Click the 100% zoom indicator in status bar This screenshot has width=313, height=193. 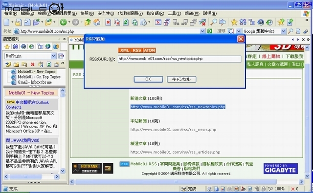pos(279,189)
